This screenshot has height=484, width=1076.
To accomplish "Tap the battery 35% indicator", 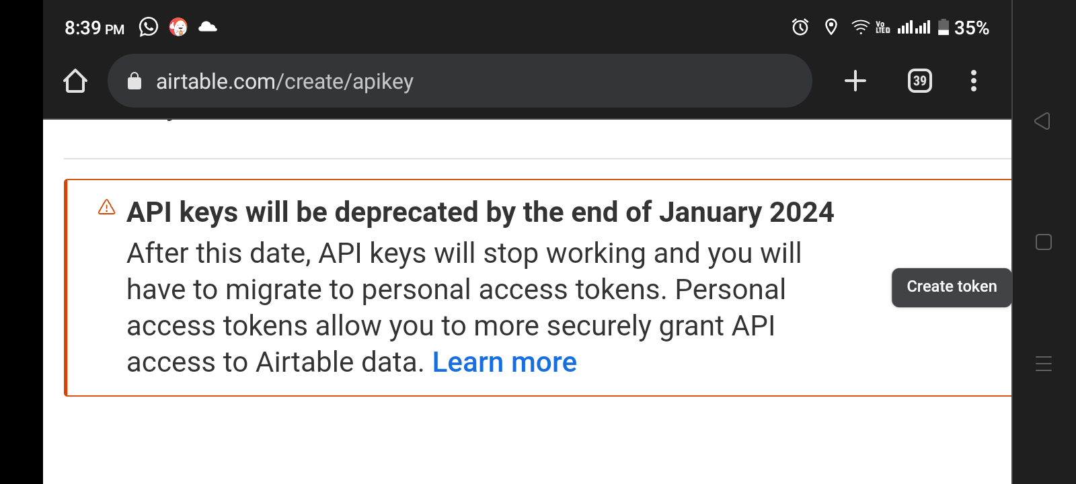I will point(963,28).
